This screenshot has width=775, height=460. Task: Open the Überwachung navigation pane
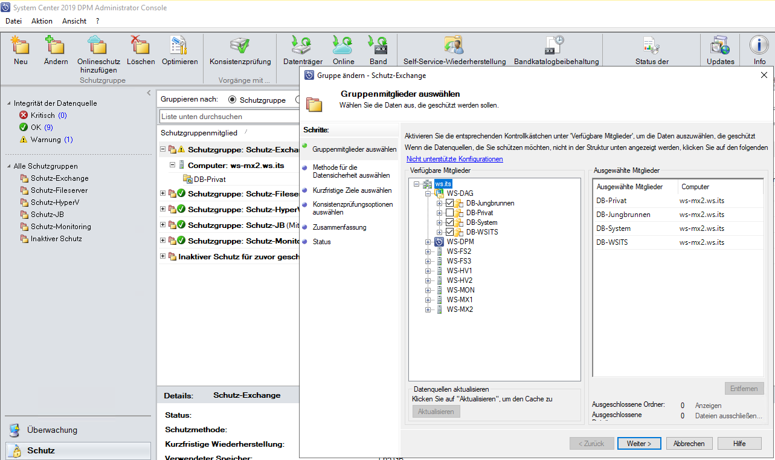[x=78, y=430]
